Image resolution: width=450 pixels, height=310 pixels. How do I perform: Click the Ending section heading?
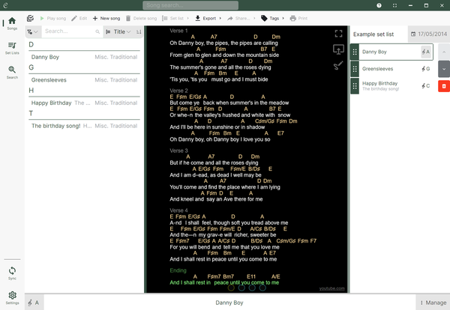178,270
